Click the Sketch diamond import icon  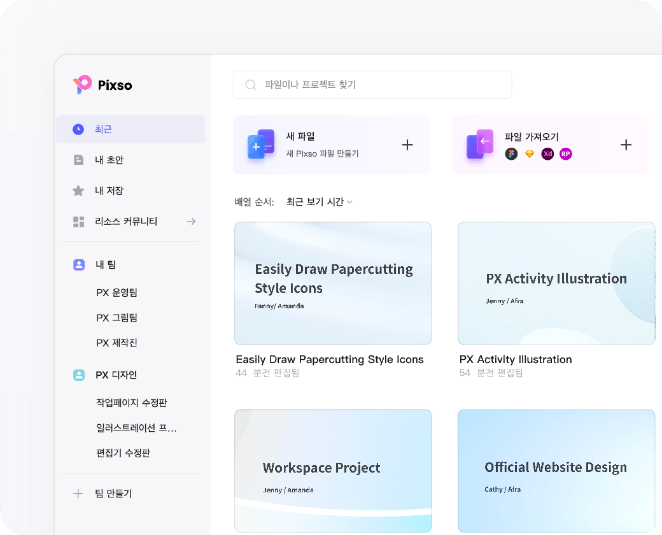click(530, 154)
